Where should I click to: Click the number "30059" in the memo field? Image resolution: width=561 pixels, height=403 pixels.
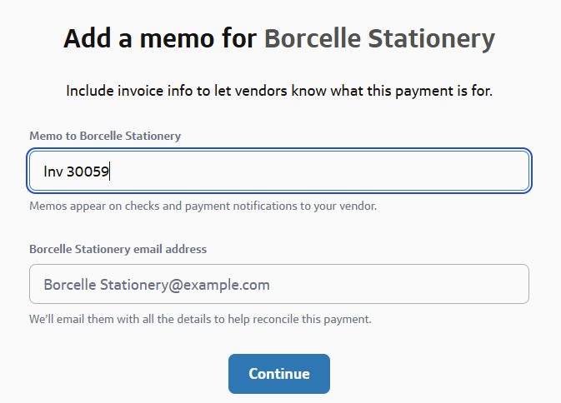tap(88, 172)
